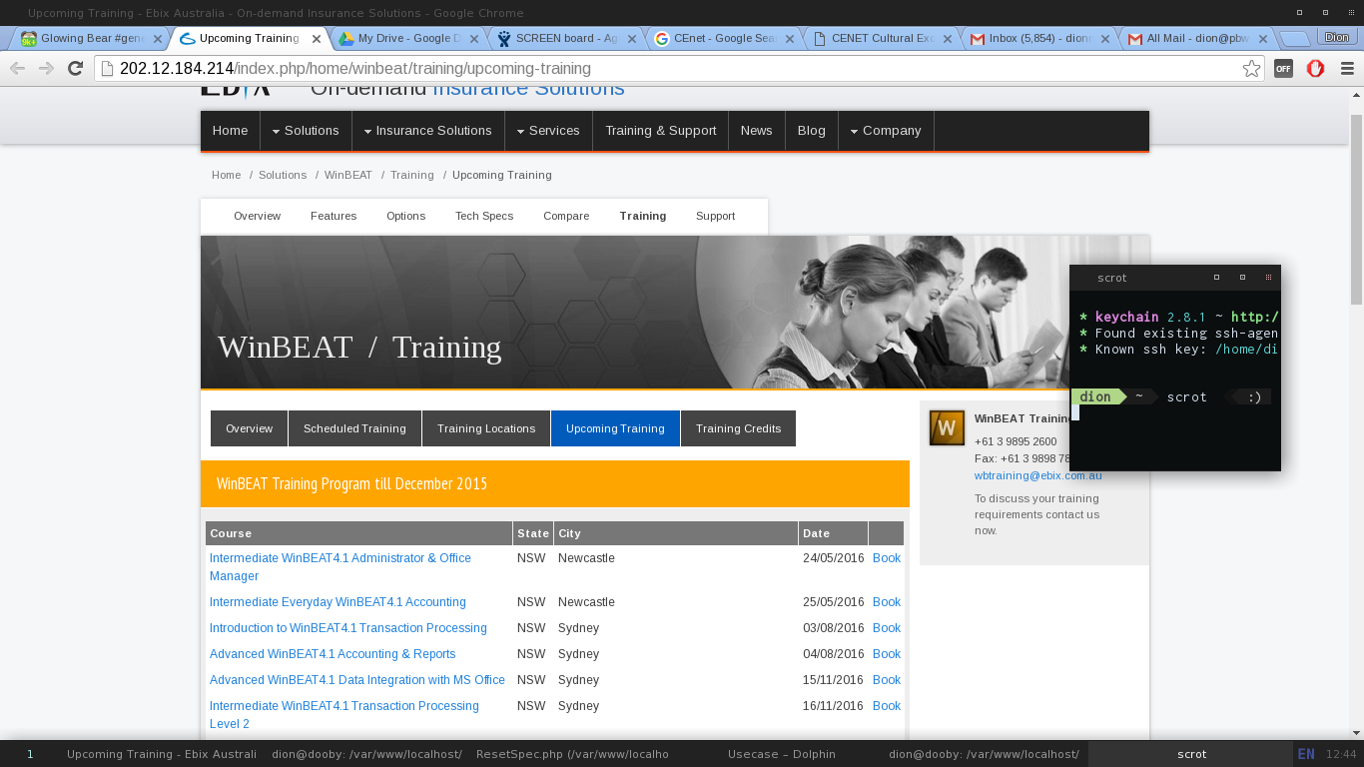Image resolution: width=1364 pixels, height=767 pixels.
Task: Click the page info icon in address bar
Action: (x=108, y=69)
